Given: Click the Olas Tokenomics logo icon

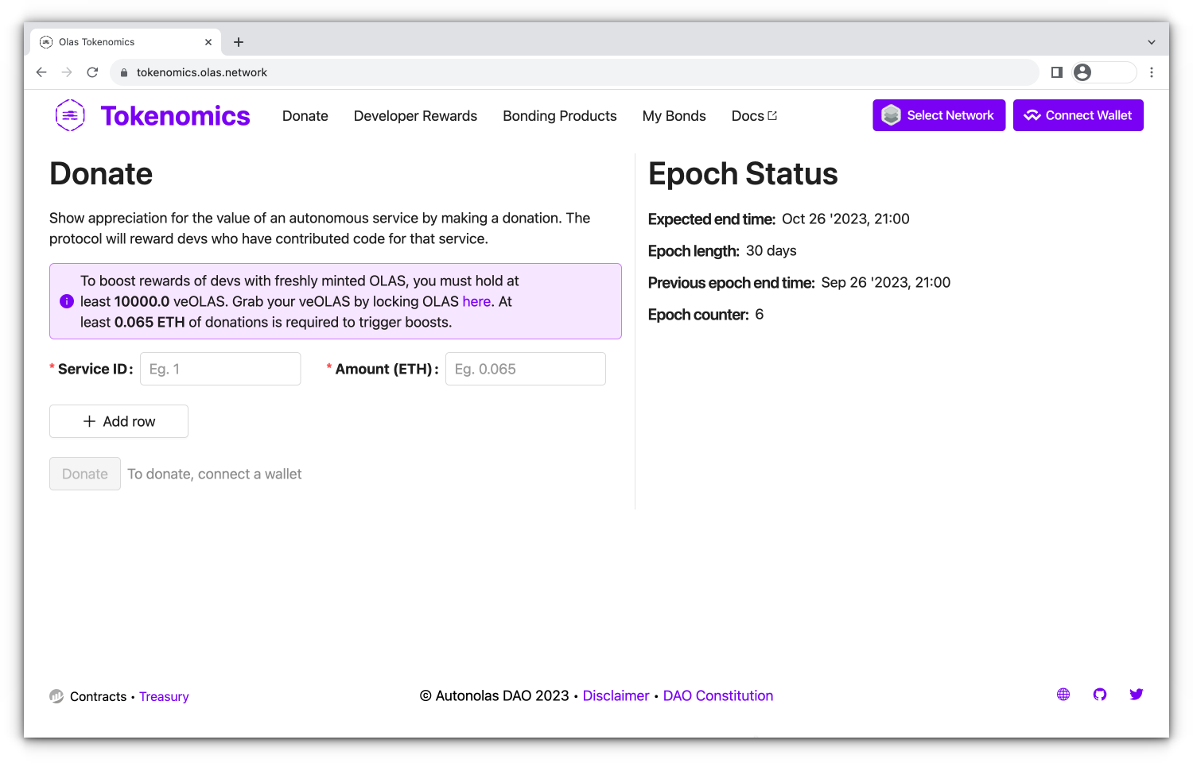Looking at the screenshot, I should tap(70, 116).
